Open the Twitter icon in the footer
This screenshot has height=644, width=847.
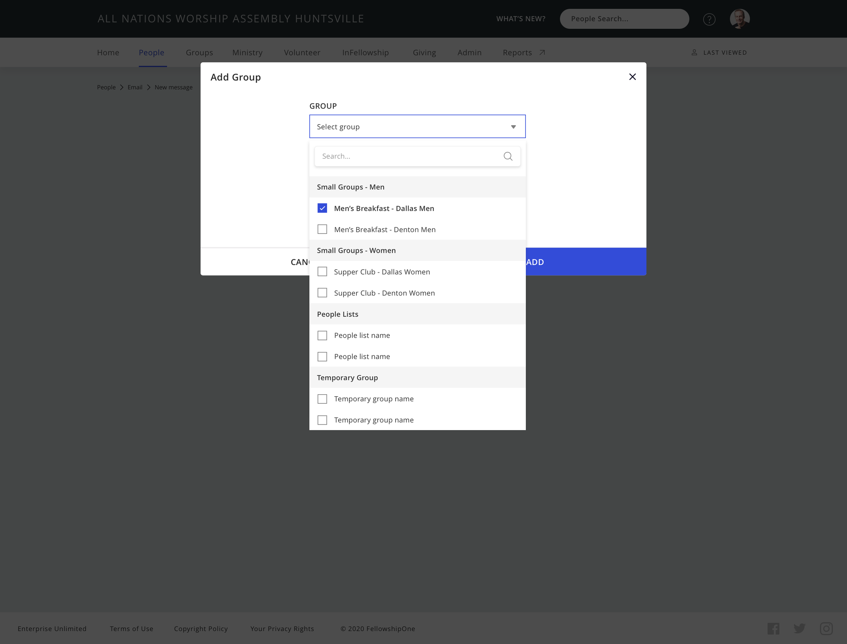pos(800,628)
